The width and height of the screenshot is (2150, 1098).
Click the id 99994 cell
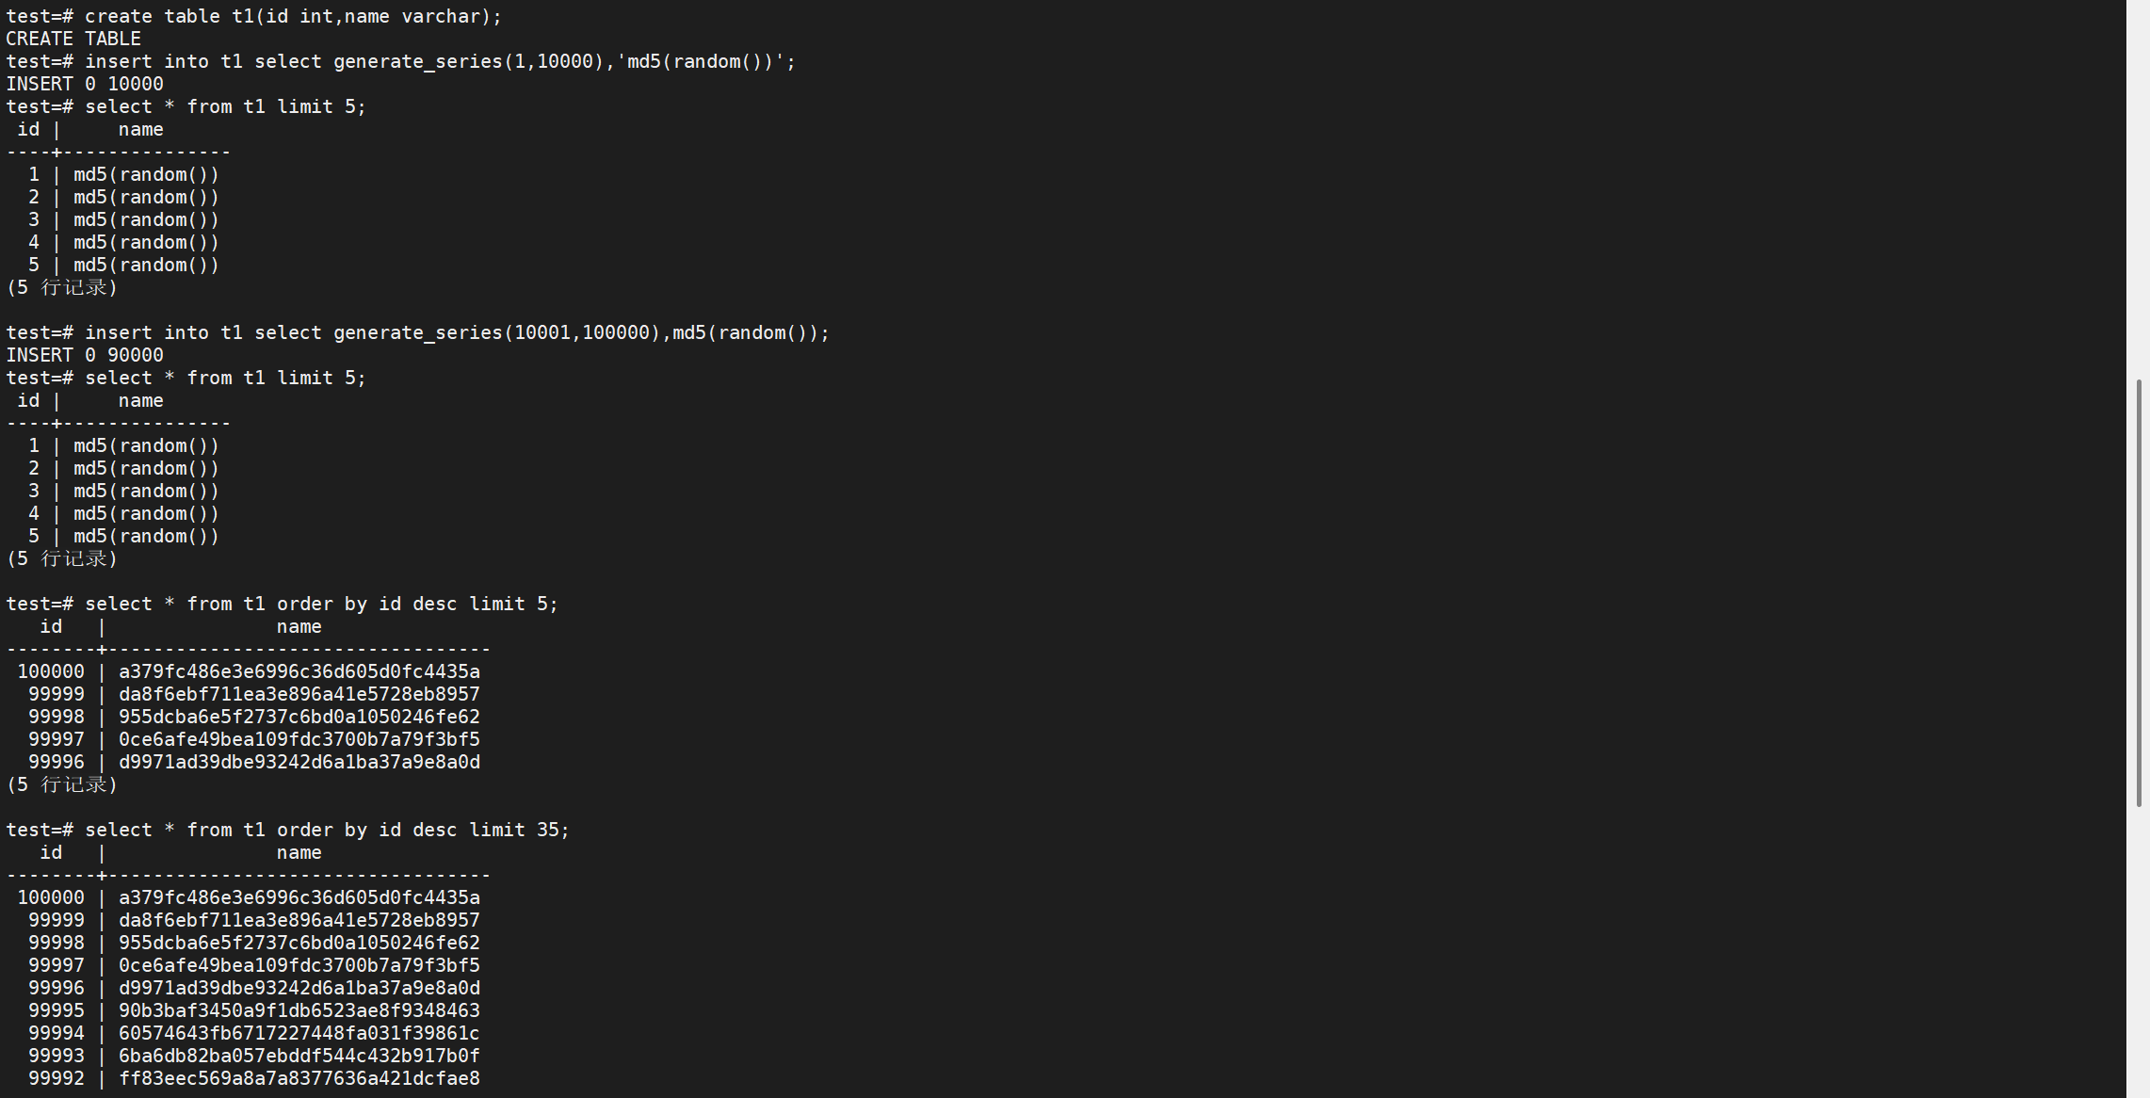(56, 1033)
